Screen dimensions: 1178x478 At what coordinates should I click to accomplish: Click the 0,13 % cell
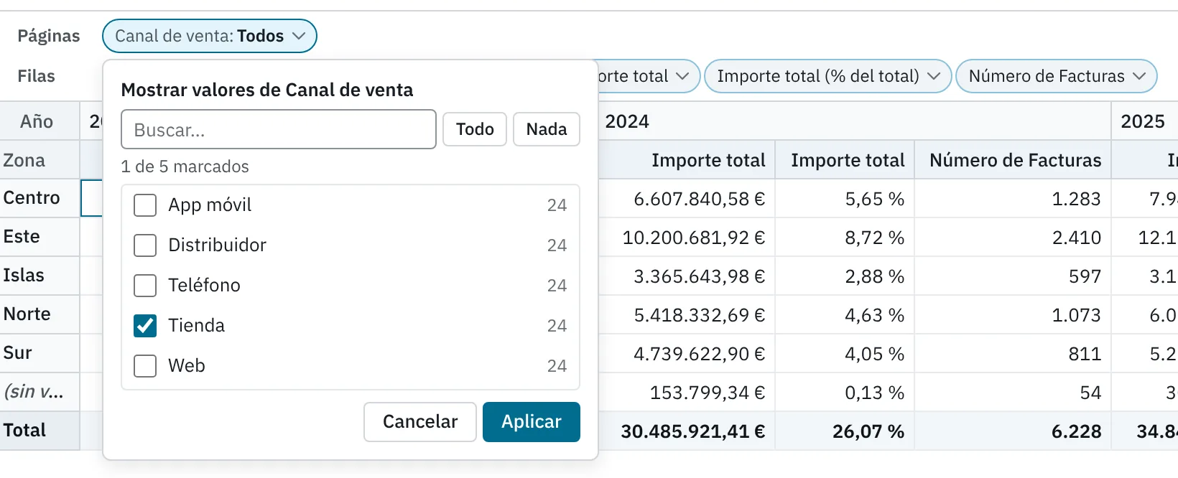tap(845, 393)
